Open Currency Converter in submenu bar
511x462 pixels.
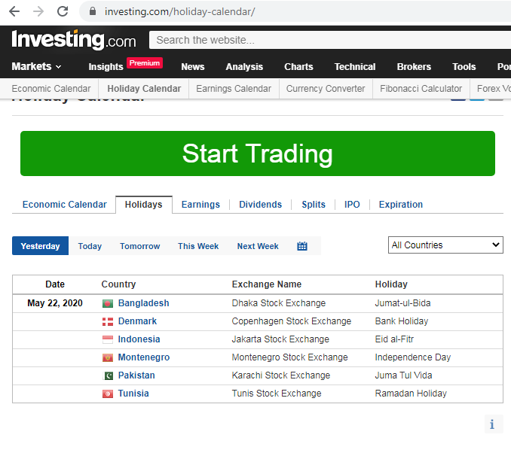(326, 89)
